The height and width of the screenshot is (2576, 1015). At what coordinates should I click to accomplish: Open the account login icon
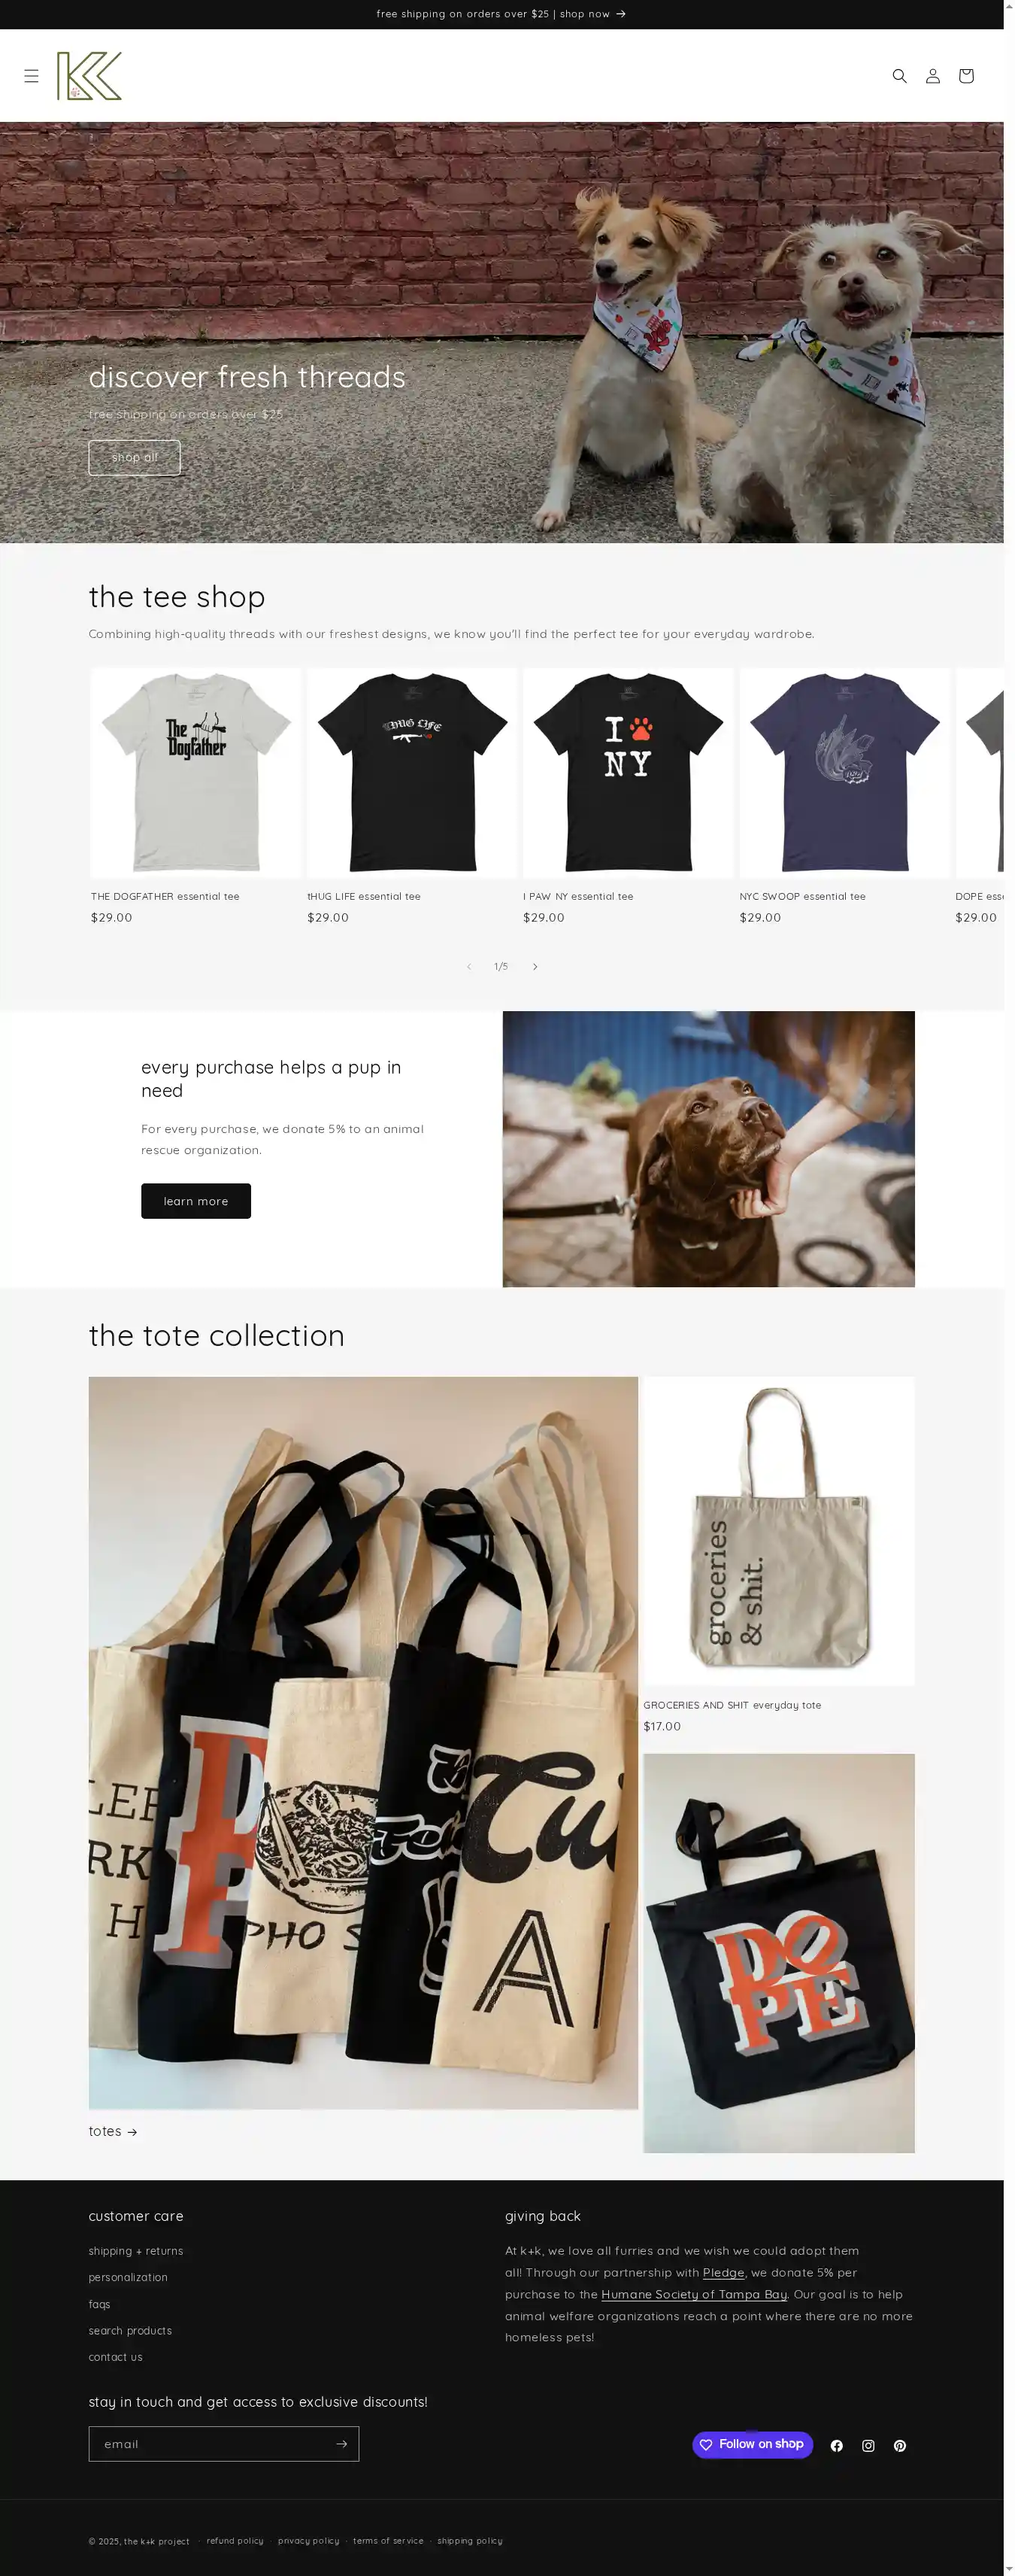pos(932,76)
